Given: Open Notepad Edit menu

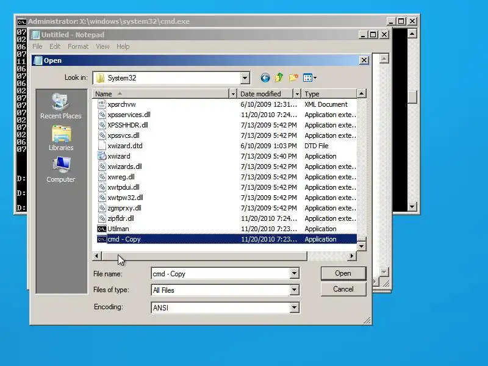Looking at the screenshot, I should [x=55, y=46].
